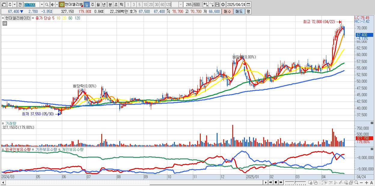Select the 년 (yearly) period toggle
The height and width of the screenshot is (186, 375).
tap(104, 4)
